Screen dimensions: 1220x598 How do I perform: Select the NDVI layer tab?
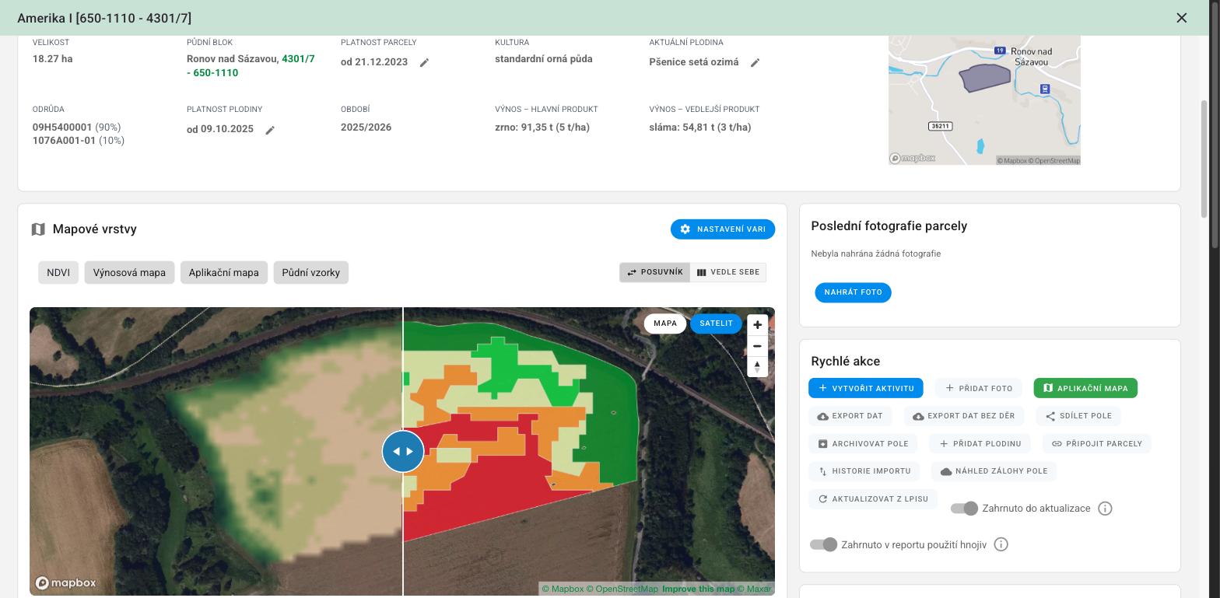(x=58, y=273)
